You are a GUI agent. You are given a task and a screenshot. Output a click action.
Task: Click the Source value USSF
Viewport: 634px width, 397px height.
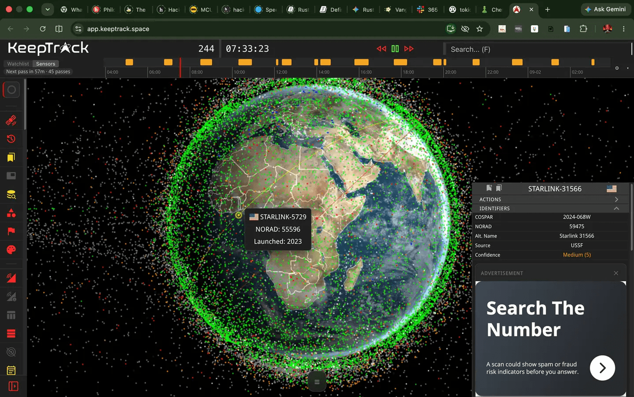577,245
